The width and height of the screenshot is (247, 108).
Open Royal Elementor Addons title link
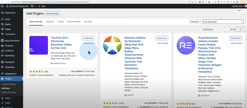click(x=210, y=55)
